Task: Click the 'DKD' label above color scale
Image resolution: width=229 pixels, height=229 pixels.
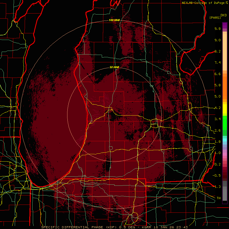Action: 224,15
